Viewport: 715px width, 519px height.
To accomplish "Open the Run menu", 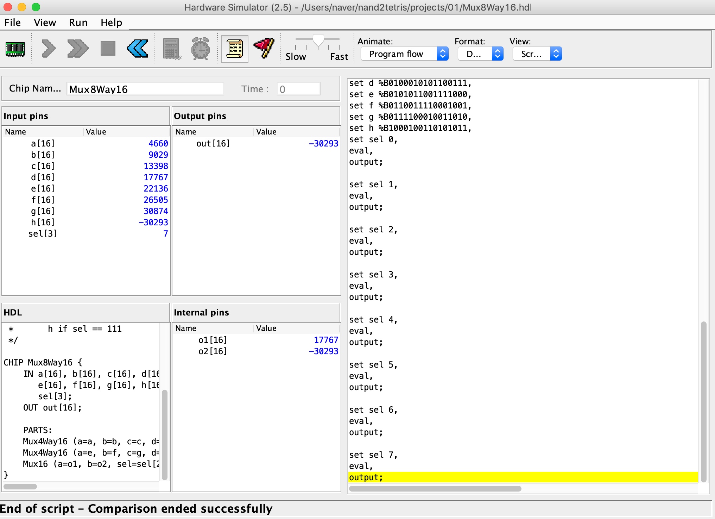I will (x=78, y=23).
